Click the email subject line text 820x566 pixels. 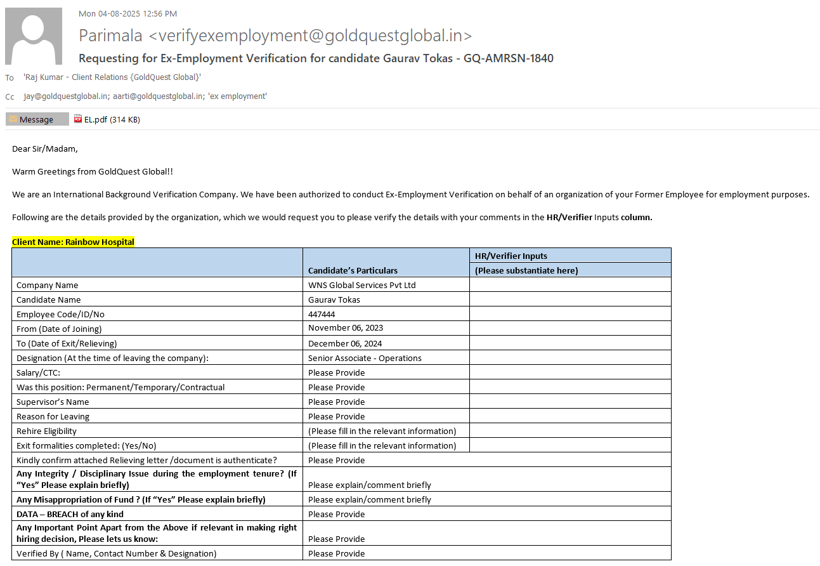click(316, 58)
